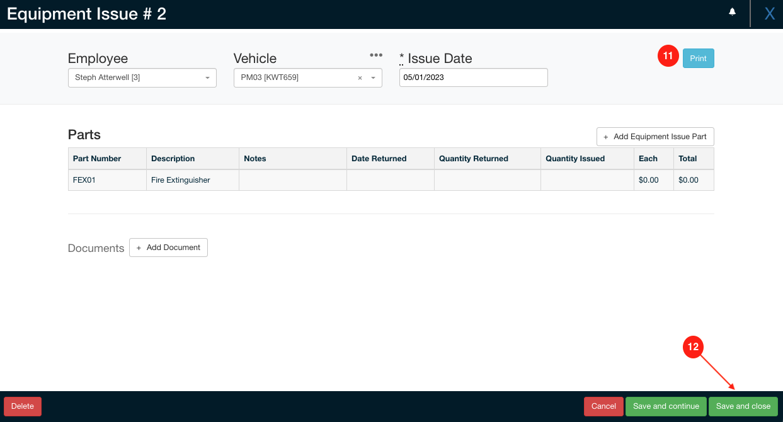
Task: Expand the Employee dropdown
Action: coord(207,78)
